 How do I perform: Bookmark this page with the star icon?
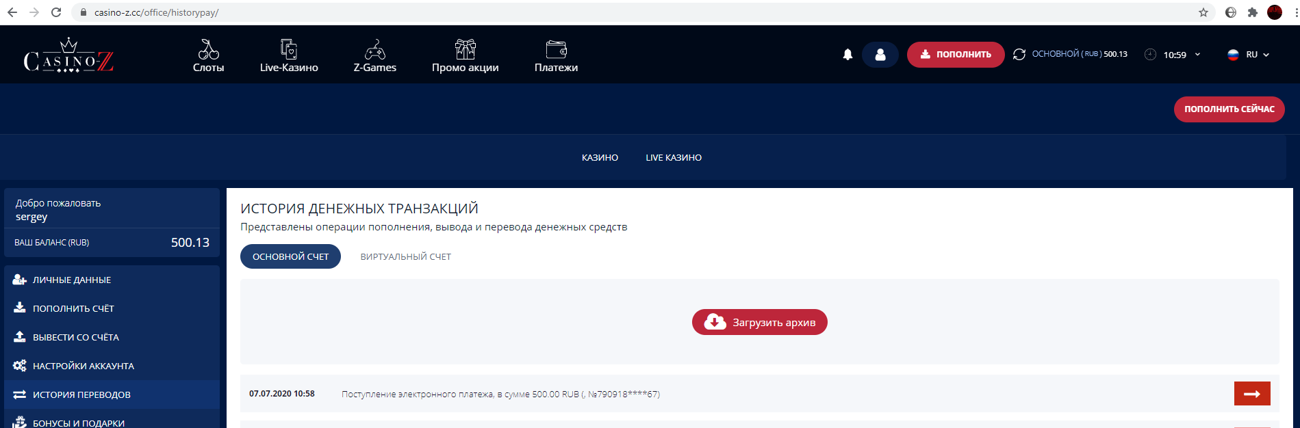point(1203,12)
